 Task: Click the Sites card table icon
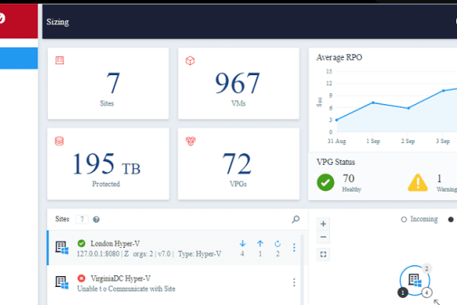coord(59,60)
